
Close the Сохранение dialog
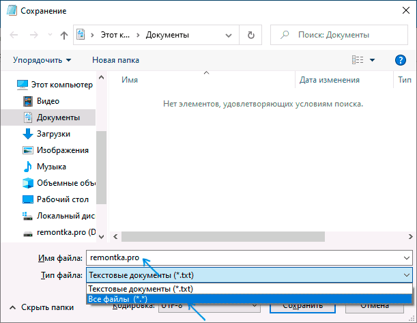[x=406, y=11]
